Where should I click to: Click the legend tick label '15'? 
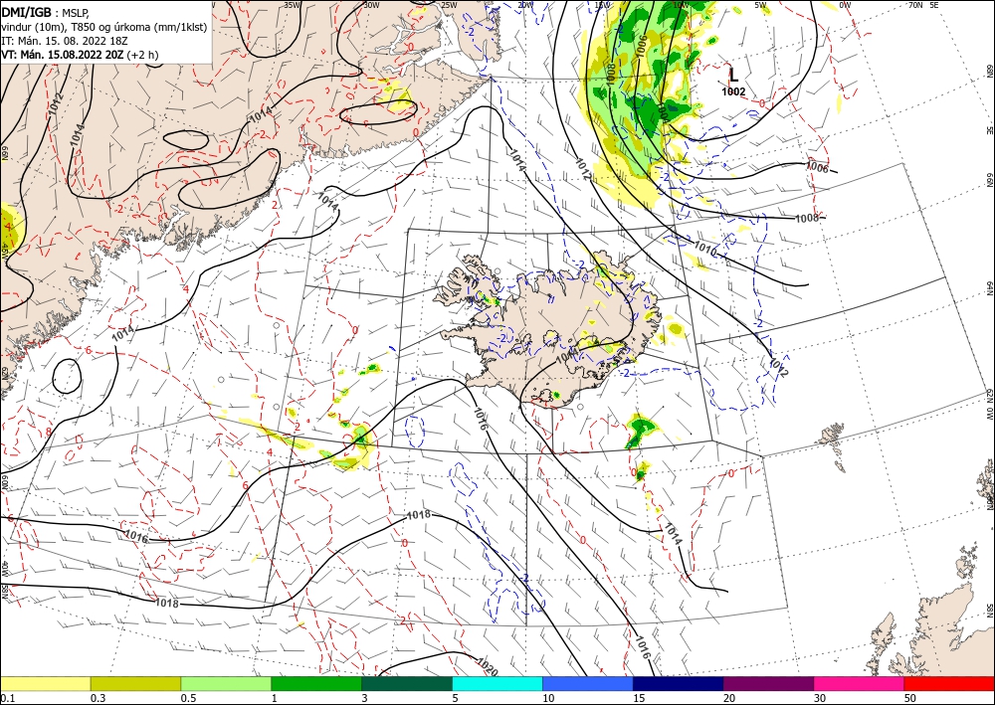(639, 698)
